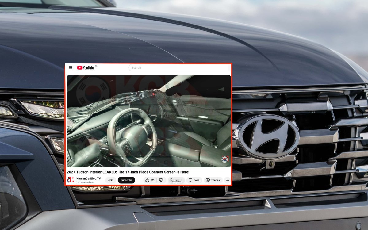Send Thanks to the creator

pyautogui.click(x=213, y=180)
